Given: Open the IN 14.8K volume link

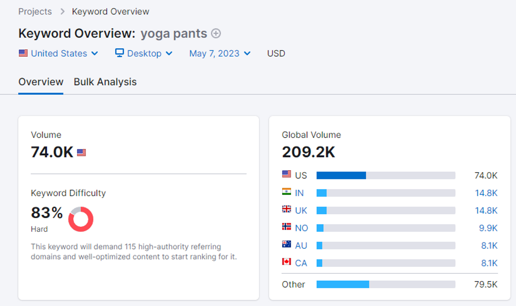Looking at the screenshot, I should point(486,193).
